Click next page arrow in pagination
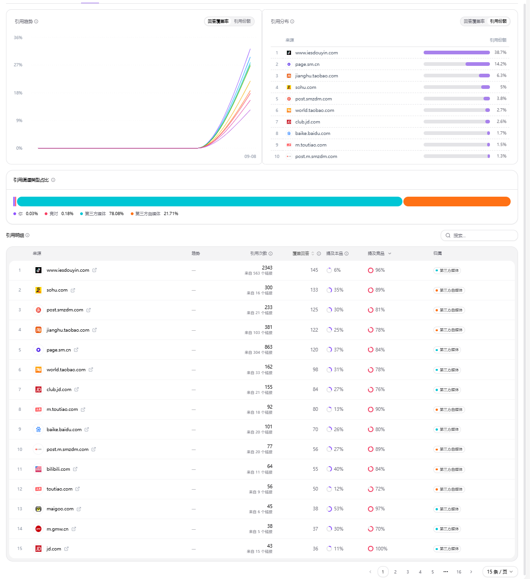The image size is (530, 579). click(x=471, y=572)
